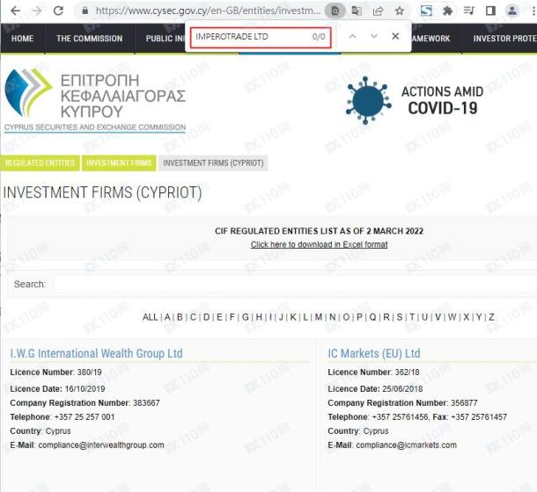The image size is (537, 492).
Task: Toggle the browser side panel
Action: 490,11
